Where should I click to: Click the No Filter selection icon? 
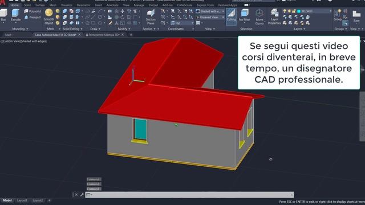coord(245,15)
